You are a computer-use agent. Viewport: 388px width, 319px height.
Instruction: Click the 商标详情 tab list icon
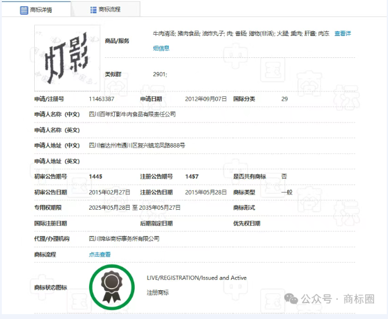pyautogui.click(x=24, y=10)
